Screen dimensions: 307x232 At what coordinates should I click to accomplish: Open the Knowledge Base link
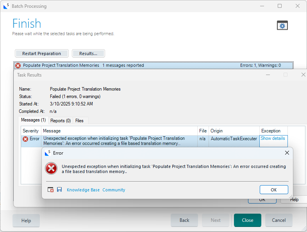click(83, 190)
